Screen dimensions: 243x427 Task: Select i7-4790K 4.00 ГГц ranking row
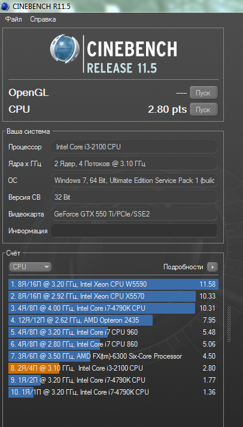click(113, 308)
